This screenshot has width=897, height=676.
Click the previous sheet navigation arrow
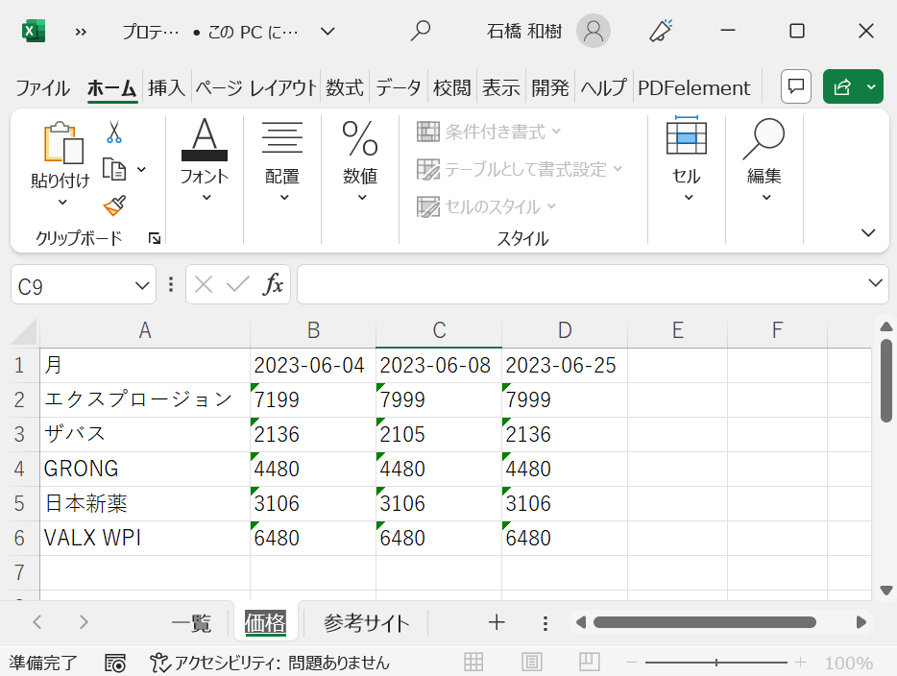point(37,621)
